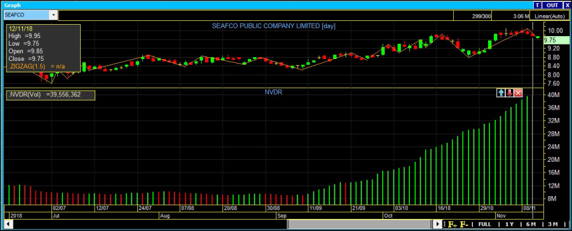
Task: Select the 3M time range
Action: [553, 224]
